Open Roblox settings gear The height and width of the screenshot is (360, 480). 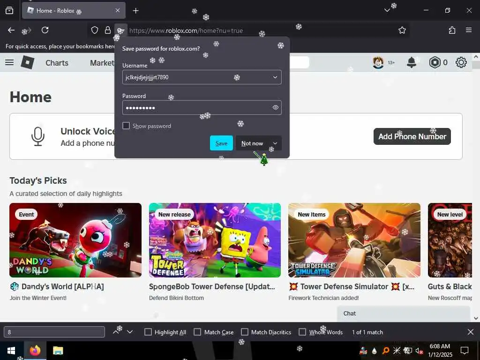pyautogui.click(x=461, y=62)
